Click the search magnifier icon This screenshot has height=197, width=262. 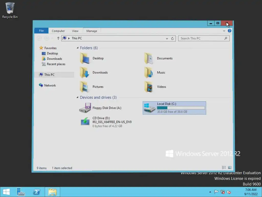point(226,38)
